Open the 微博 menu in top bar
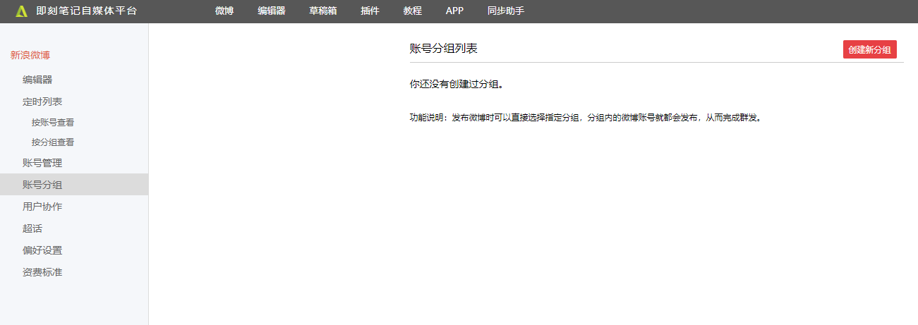Viewport: 918px width, 325px height. pos(224,11)
